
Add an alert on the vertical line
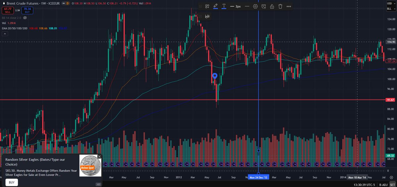point(264,6)
